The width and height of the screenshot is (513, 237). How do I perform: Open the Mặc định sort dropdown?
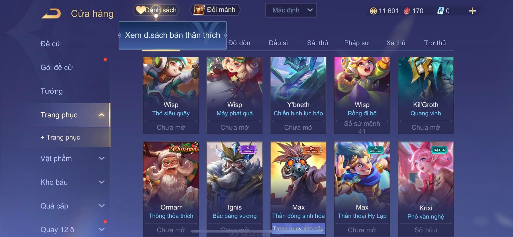click(x=291, y=10)
